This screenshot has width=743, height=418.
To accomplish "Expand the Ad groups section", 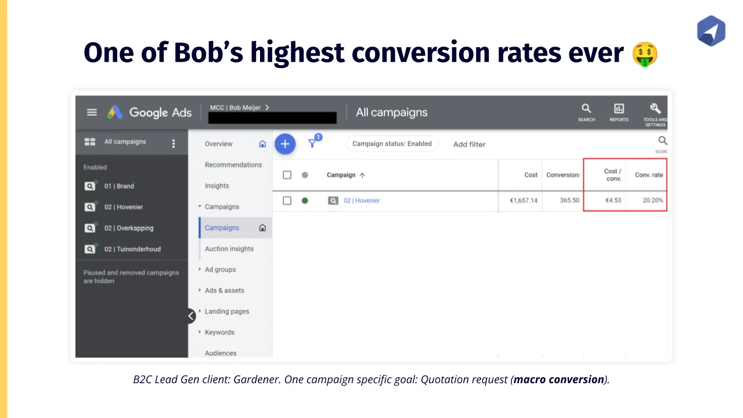I will 220,269.
